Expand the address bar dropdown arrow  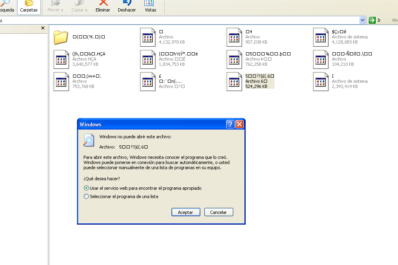(x=362, y=20)
